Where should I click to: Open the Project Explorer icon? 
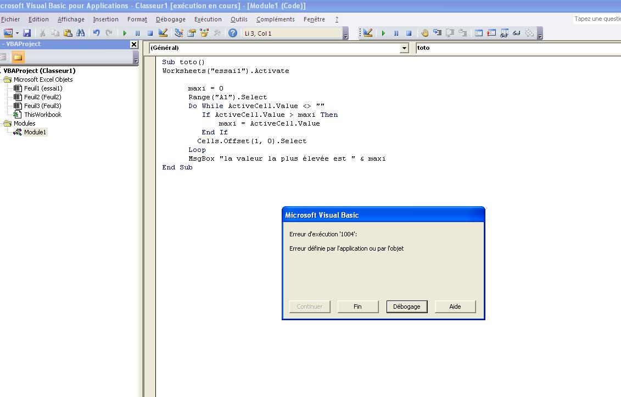pyautogui.click(x=178, y=33)
